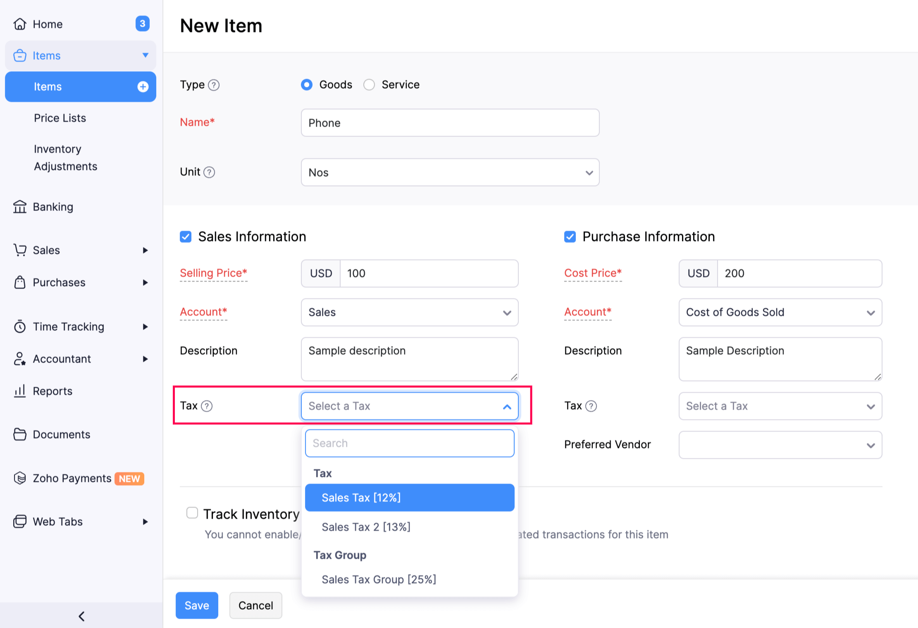The height and width of the screenshot is (628, 918).
Task: Click the Home sidebar icon
Action: [x=19, y=24]
